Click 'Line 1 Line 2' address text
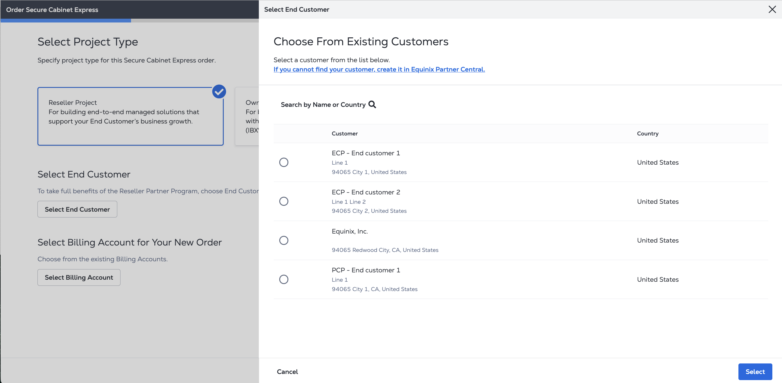 pyautogui.click(x=349, y=202)
